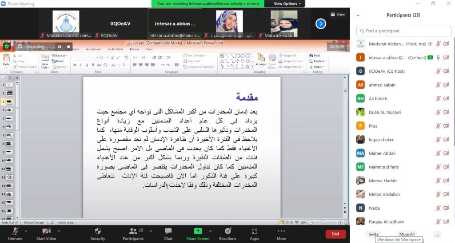Viewport: 455px width, 243px height.
Task: Click the muted mic icon for Nada
Action: pos(438,208)
